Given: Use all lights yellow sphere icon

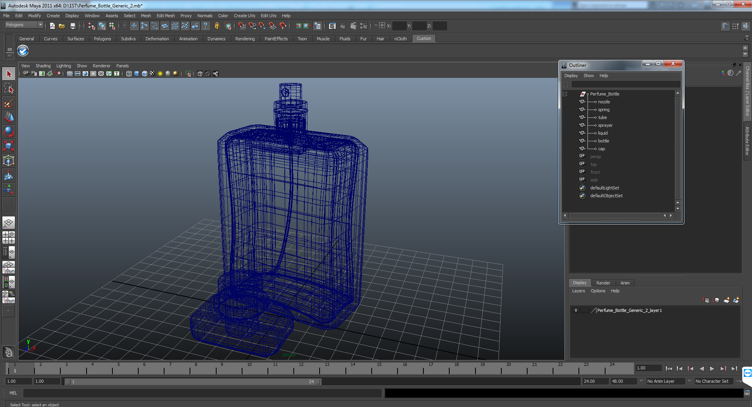Looking at the screenshot, I should [x=160, y=74].
